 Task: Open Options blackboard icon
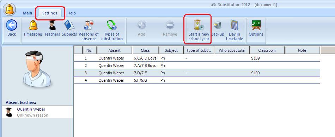pos(256,25)
